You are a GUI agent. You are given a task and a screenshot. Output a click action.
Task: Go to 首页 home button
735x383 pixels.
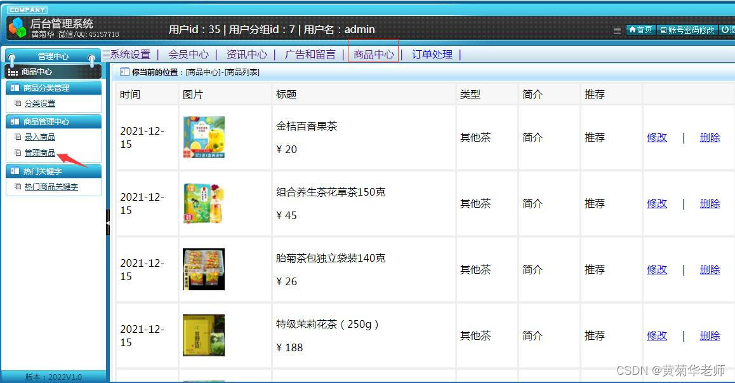coord(640,30)
